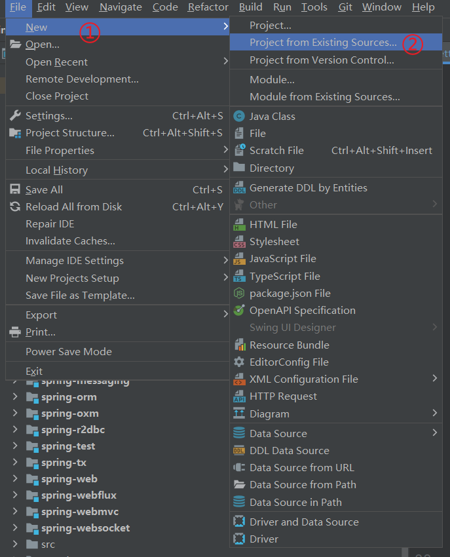Select Project from Version Control
Viewport: 450px width, 557px height.
tap(322, 60)
